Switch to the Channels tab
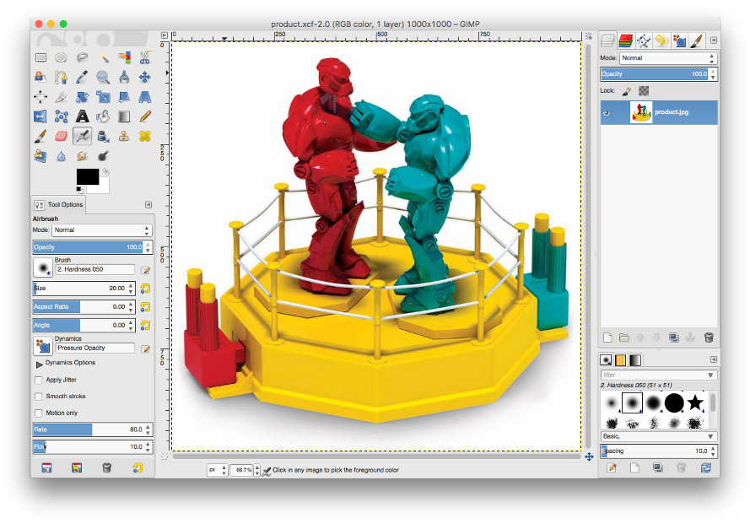Viewport: 750px width, 524px height. (x=625, y=40)
